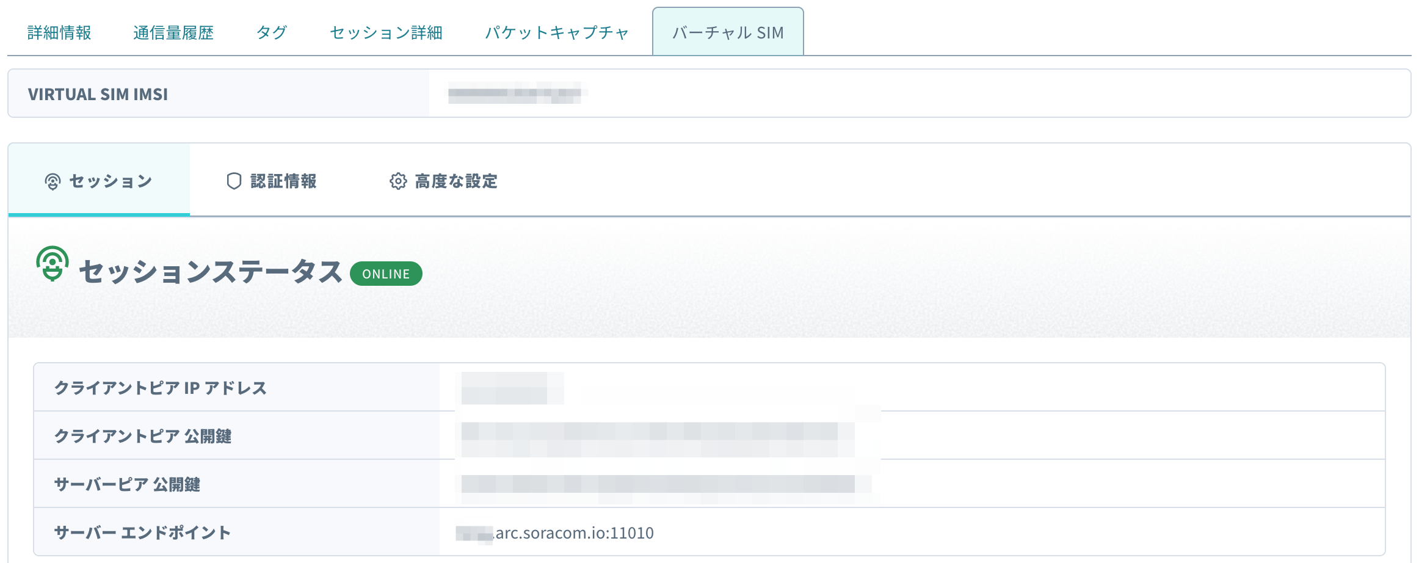Viewport: 1419px width, 563px height.
Task: Open the 詳細情報 tab
Action: (x=59, y=32)
